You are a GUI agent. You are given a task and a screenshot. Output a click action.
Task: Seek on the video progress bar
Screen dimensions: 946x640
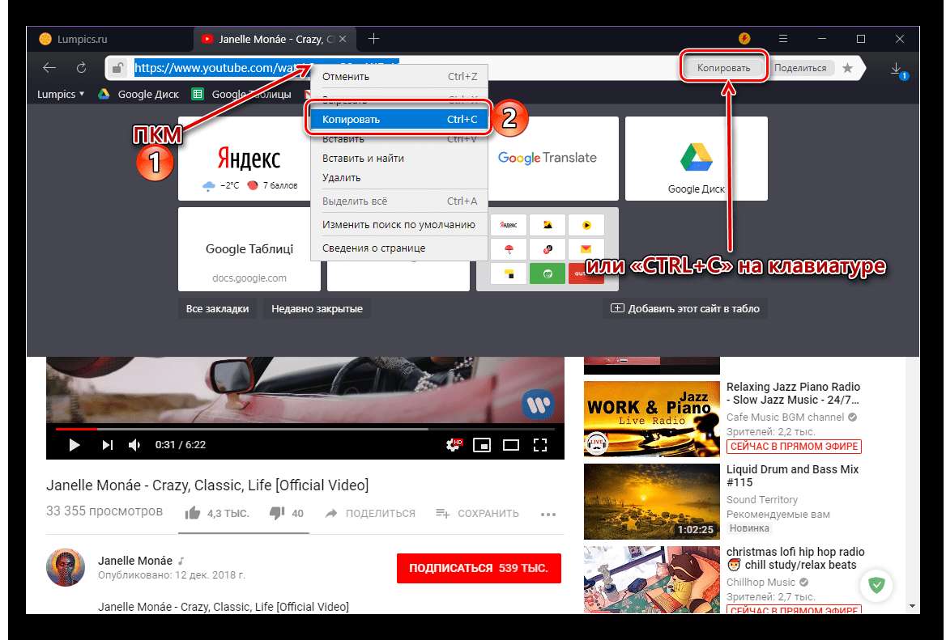tap(305, 429)
